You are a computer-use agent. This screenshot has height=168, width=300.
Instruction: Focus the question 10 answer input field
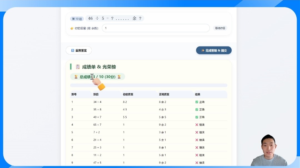point(156,28)
